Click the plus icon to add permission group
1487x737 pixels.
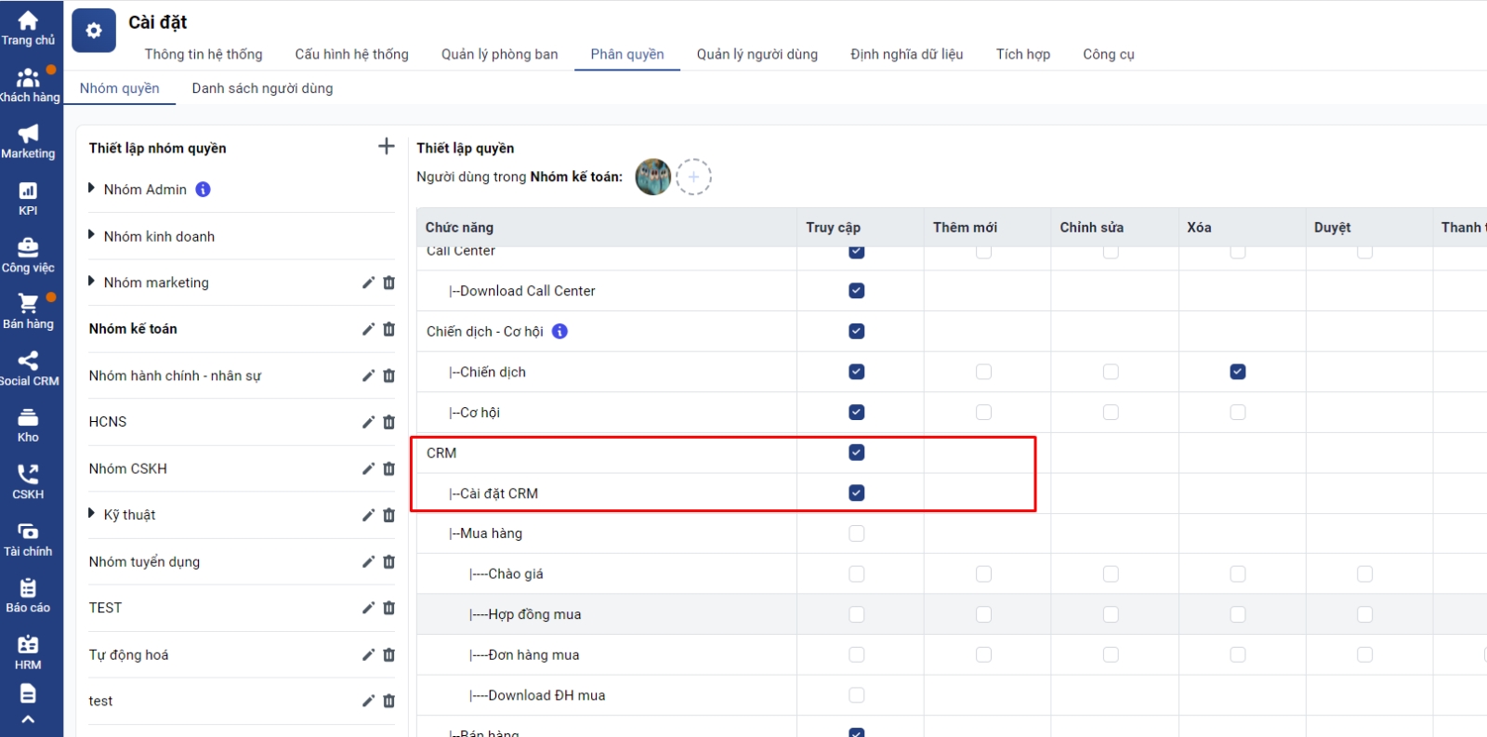point(387,147)
